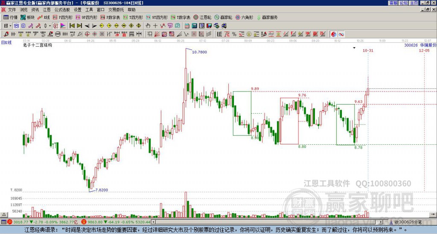This screenshot has width=437, height=234.
Task: Toggle the 权 price adjustment button
Action: (55, 26)
